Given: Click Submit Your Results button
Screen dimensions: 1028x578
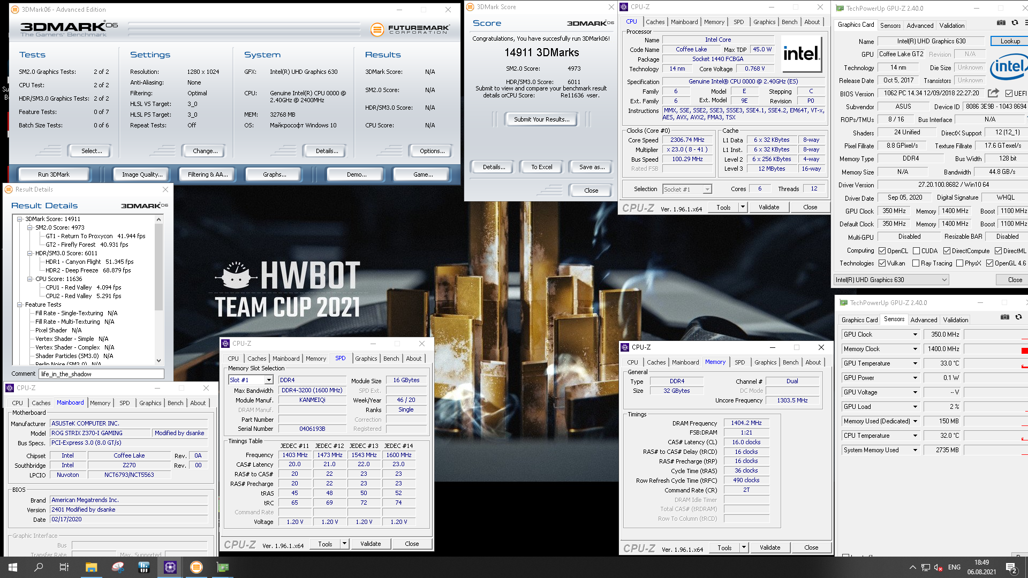Looking at the screenshot, I should tap(541, 119).
